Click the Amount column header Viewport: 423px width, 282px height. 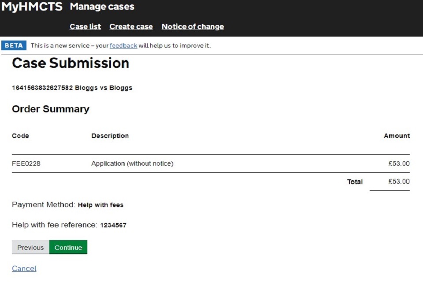397,136
